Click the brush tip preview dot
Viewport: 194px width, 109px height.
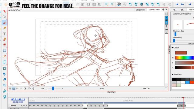click(x=178, y=25)
